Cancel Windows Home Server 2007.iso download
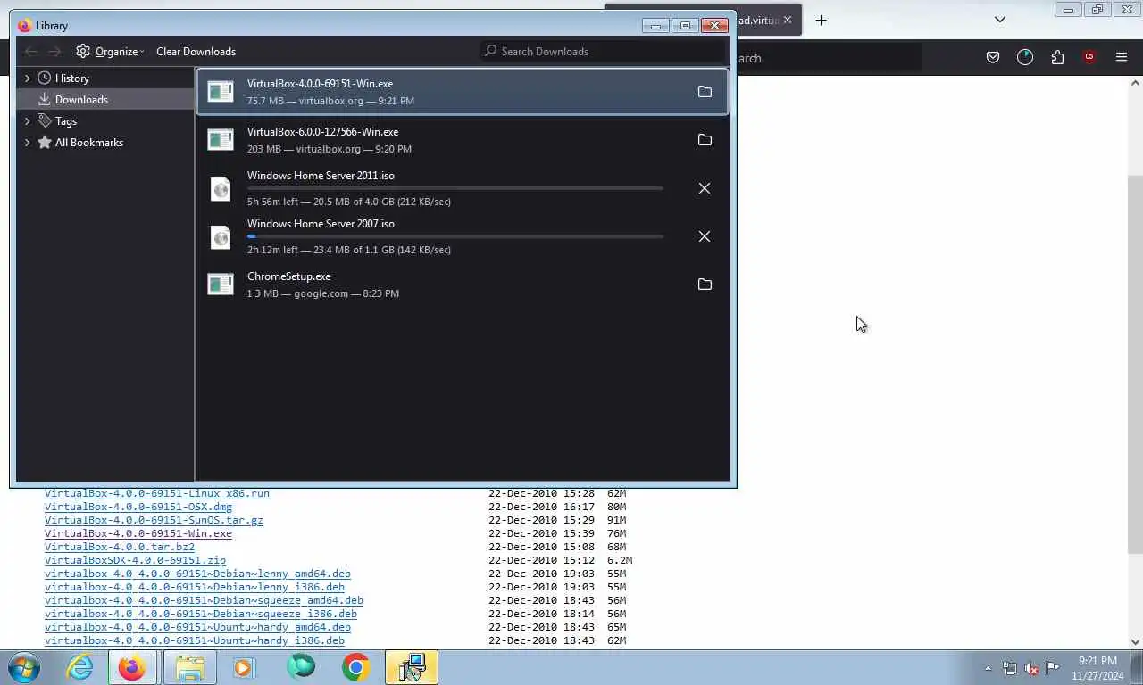The height and width of the screenshot is (685, 1143). coord(705,236)
